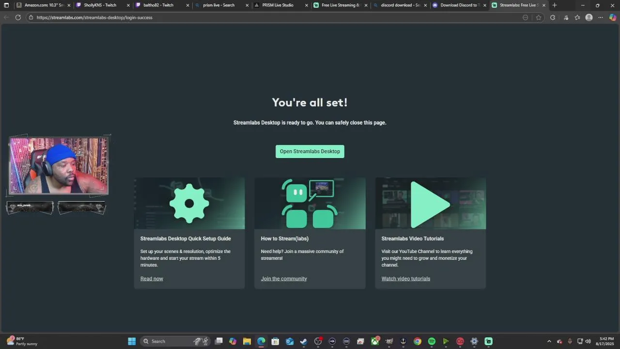Open the Xbox app on taskbar
The image size is (620, 349).
click(375, 341)
